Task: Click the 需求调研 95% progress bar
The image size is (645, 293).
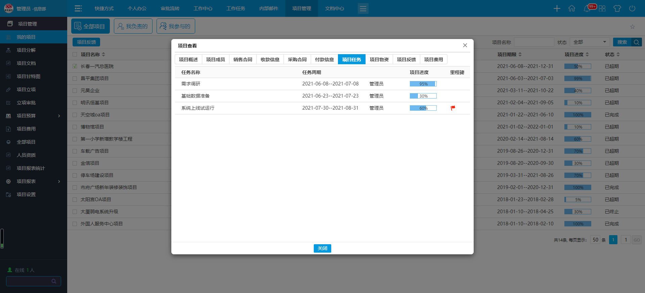Action: (423, 84)
